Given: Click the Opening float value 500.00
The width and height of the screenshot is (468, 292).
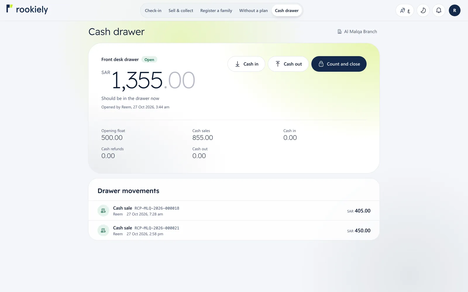Looking at the screenshot, I should tap(112, 138).
